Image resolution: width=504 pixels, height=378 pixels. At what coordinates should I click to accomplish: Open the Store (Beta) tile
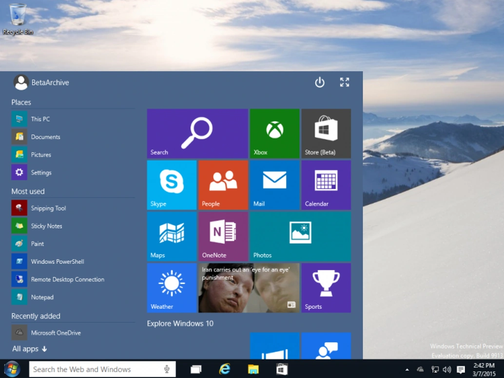tap(326, 133)
